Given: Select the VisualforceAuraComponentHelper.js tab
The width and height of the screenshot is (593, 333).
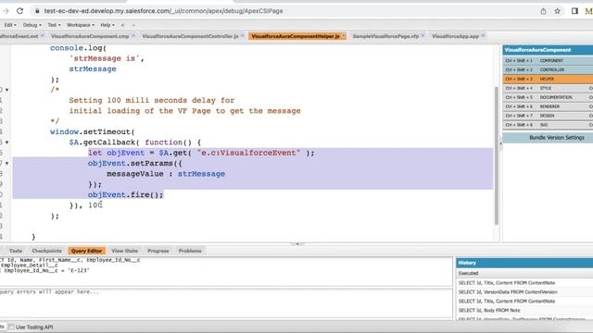Looking at the screenshot, I should coord(296,36).
